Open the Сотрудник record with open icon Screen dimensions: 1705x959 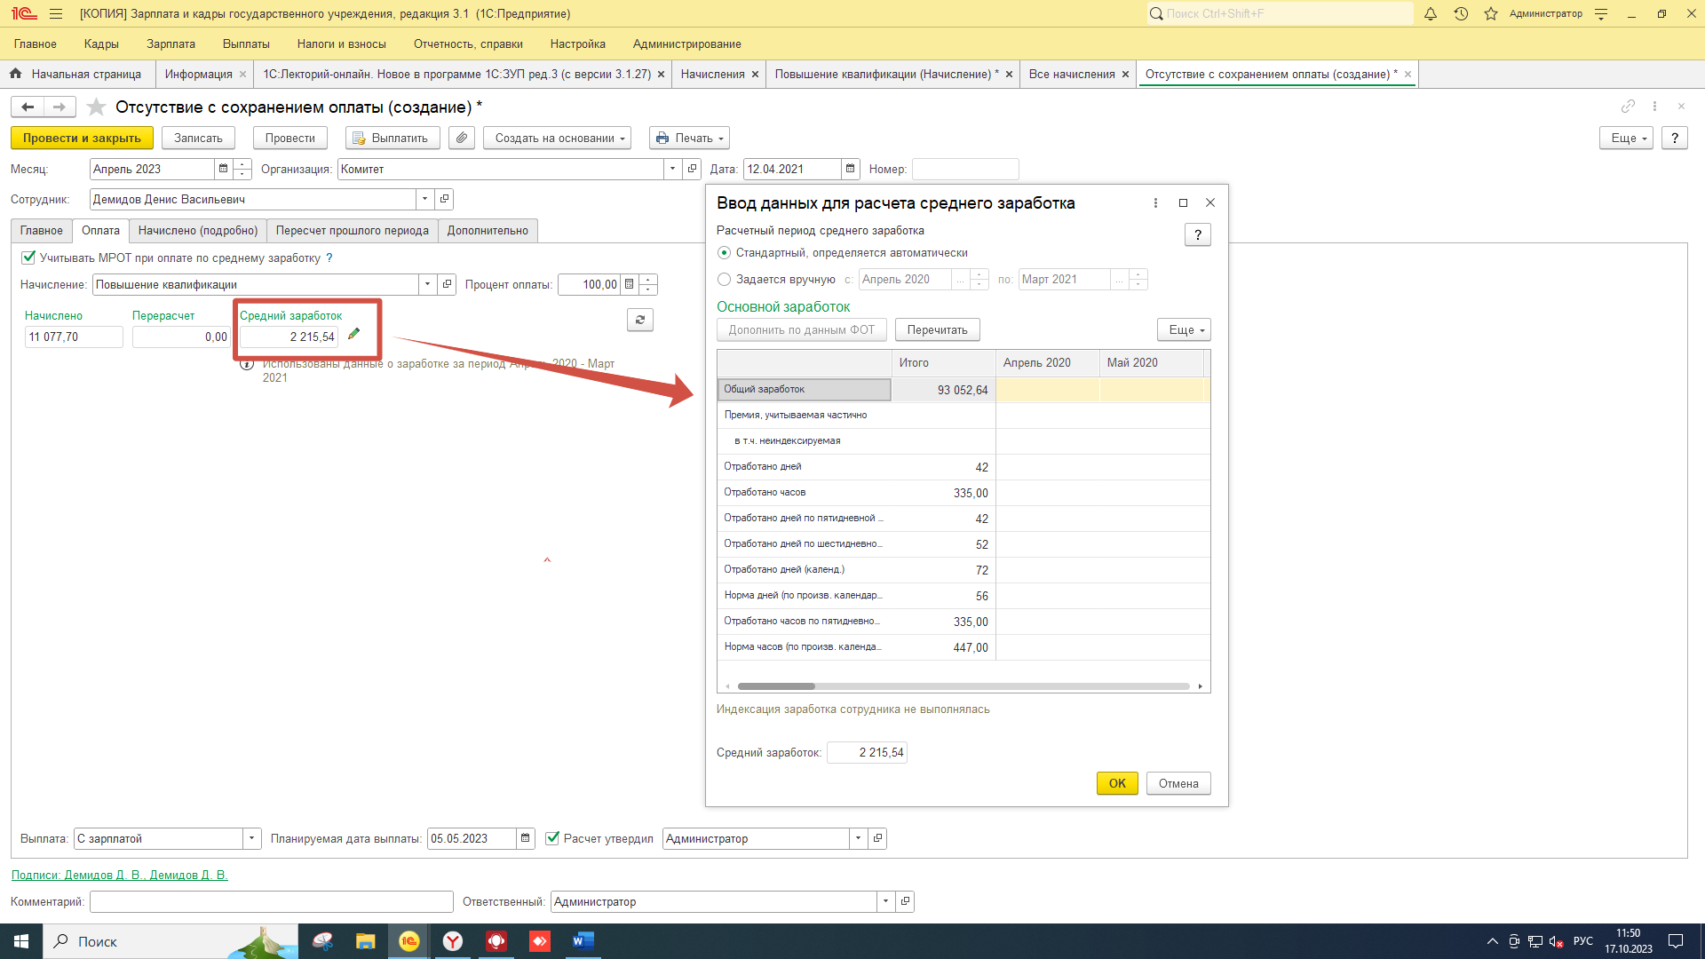coord(445,199)
